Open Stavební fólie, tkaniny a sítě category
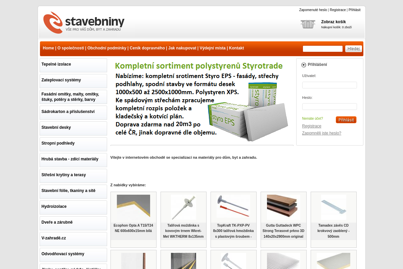This screenshot has width=403, height=269. click(x=73, y=192)
